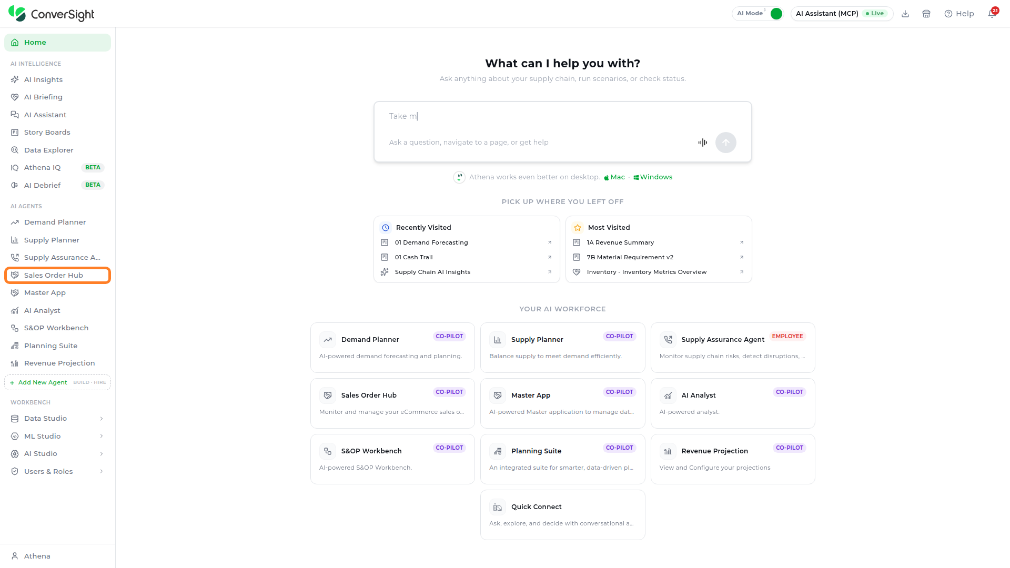
Task: Expand the AI Studio submenu chevron
Action: 102,454
